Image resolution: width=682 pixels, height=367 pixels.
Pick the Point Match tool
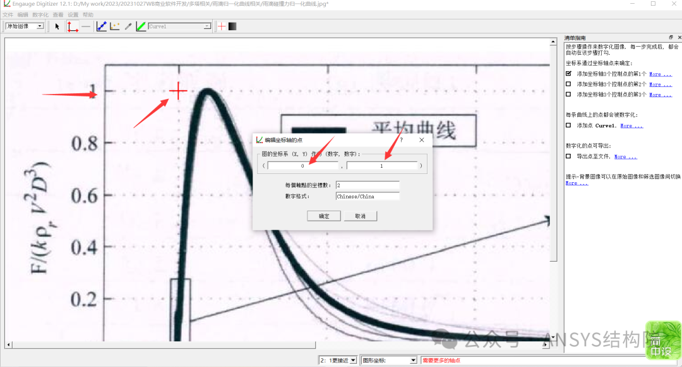(115, 26)
